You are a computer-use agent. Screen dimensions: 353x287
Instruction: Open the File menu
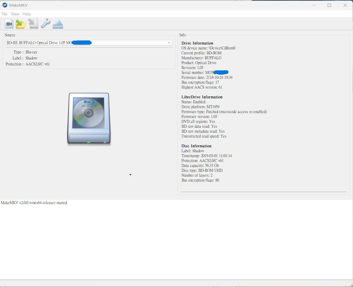coord(4,14)
